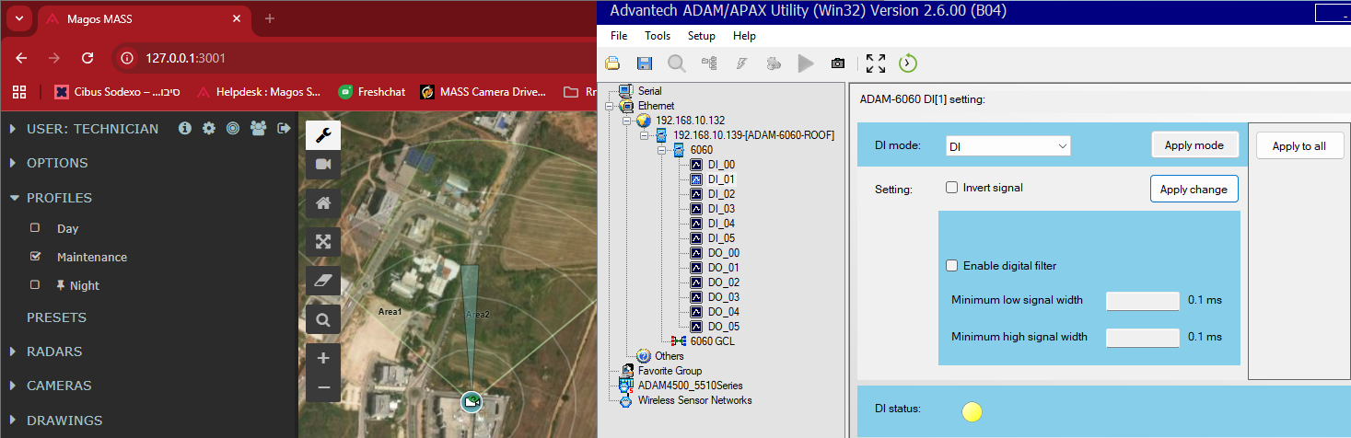Click the logout icon beside user name

coord(284,129)
